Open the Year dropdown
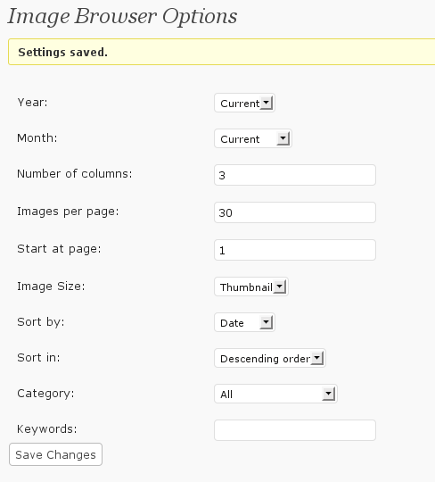Screen dimensions: 435x482 point(244,103)
